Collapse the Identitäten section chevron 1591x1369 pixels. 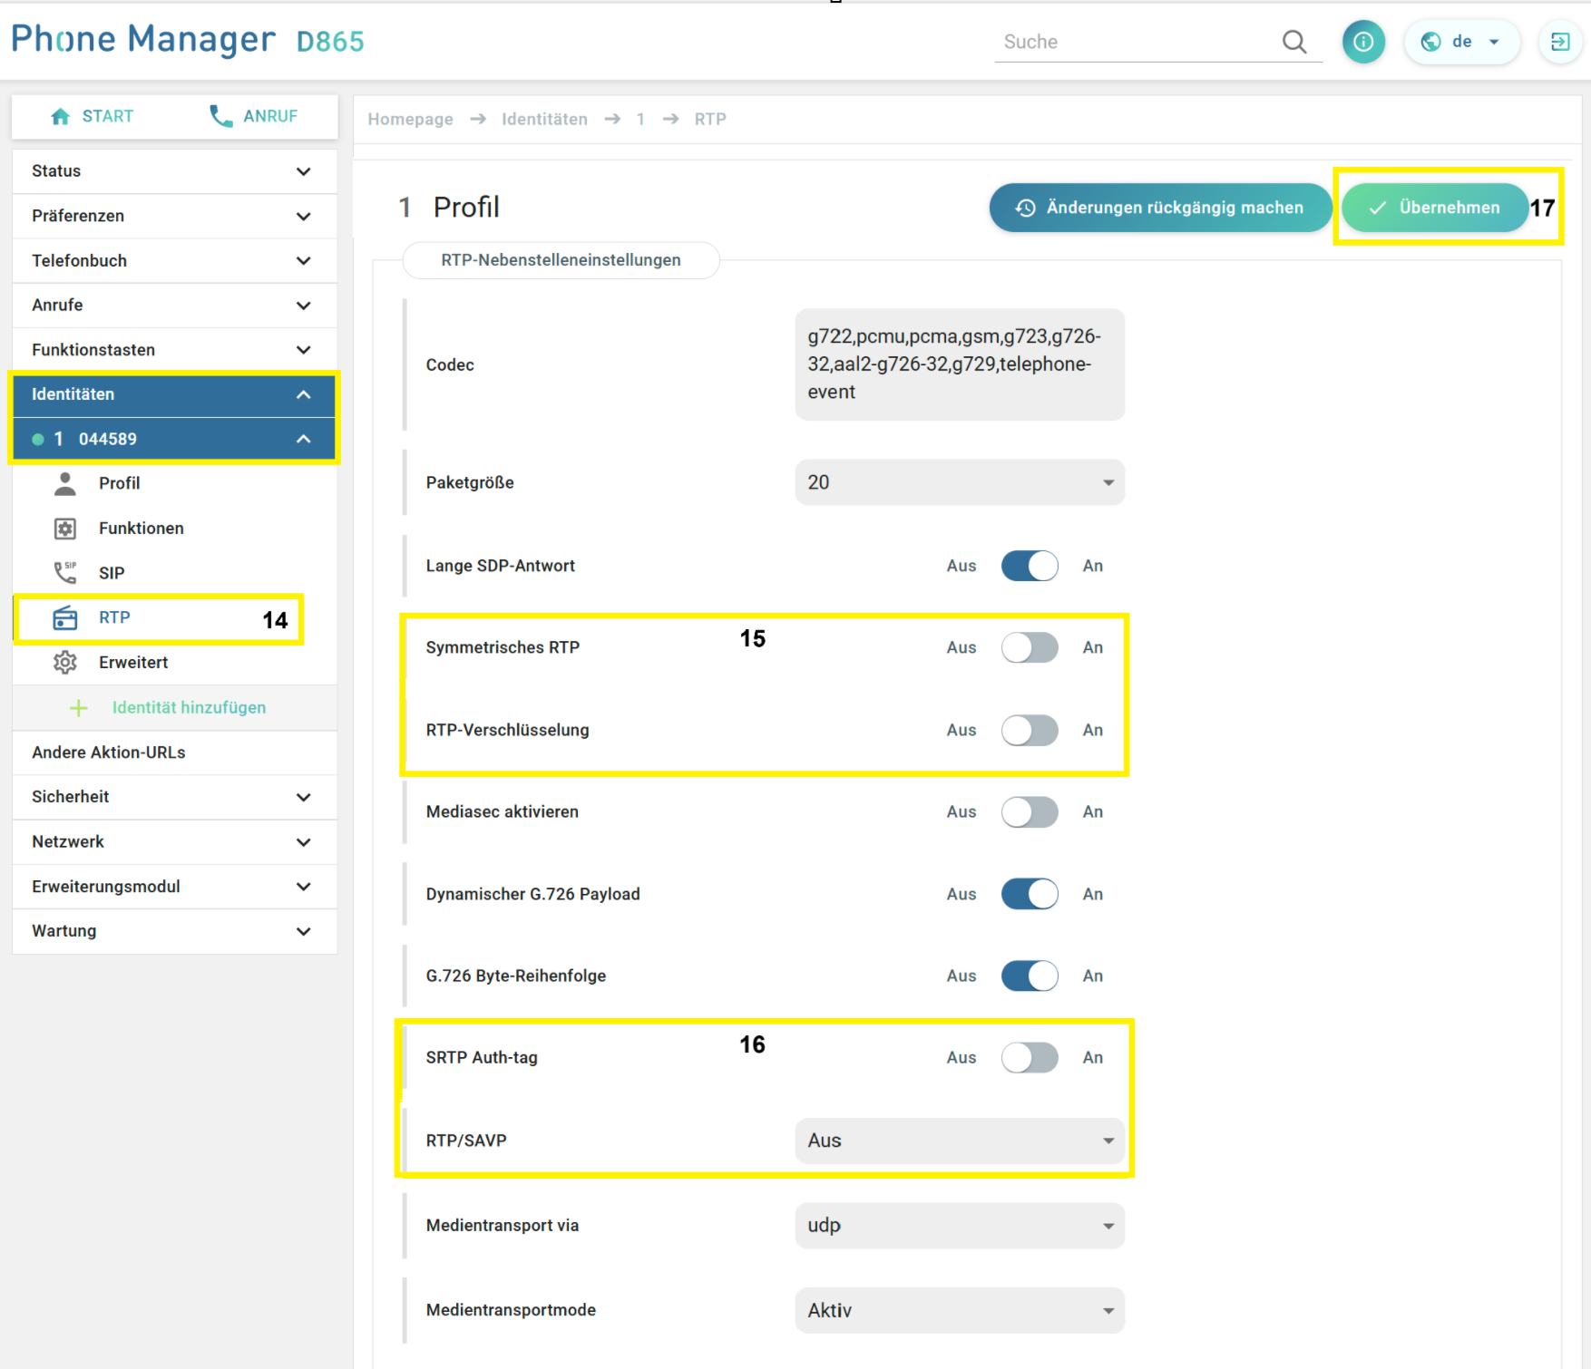point(304,394)
